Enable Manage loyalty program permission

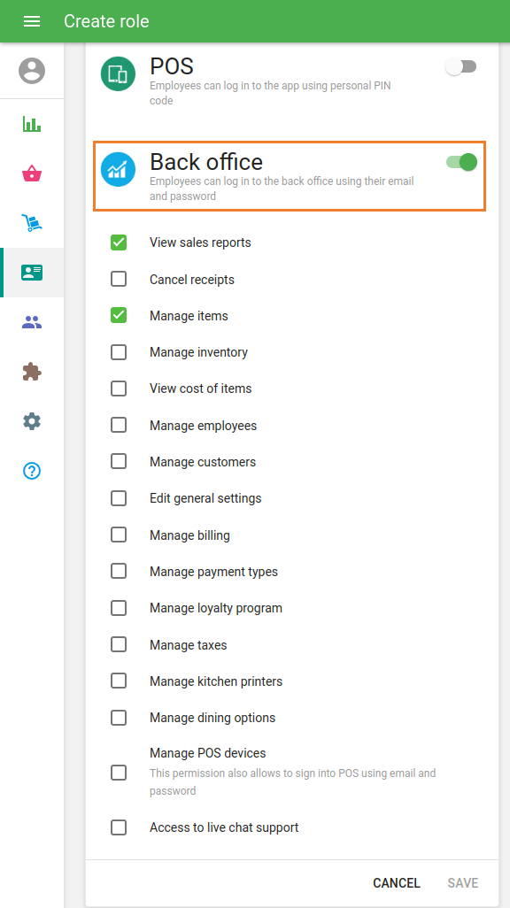(x=119, y=608)
